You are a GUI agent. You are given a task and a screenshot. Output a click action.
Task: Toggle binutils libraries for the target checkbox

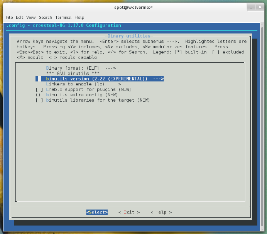point(39,100)
